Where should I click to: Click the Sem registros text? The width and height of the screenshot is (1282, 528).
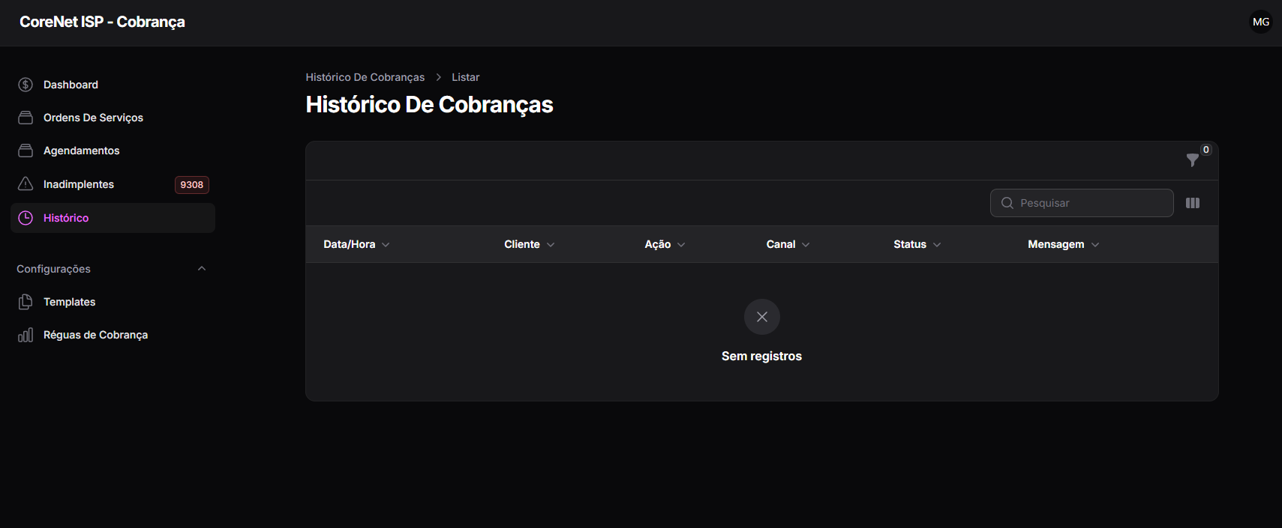761,356
